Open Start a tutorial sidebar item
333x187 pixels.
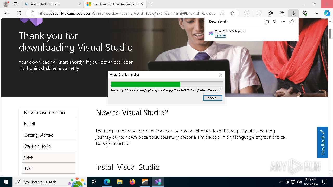tap(49, 146)
